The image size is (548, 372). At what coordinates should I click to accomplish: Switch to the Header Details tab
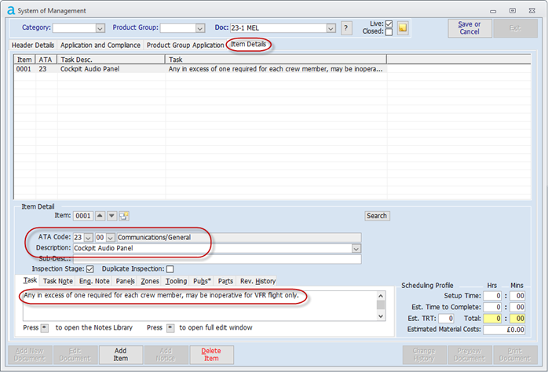(33, 46)
